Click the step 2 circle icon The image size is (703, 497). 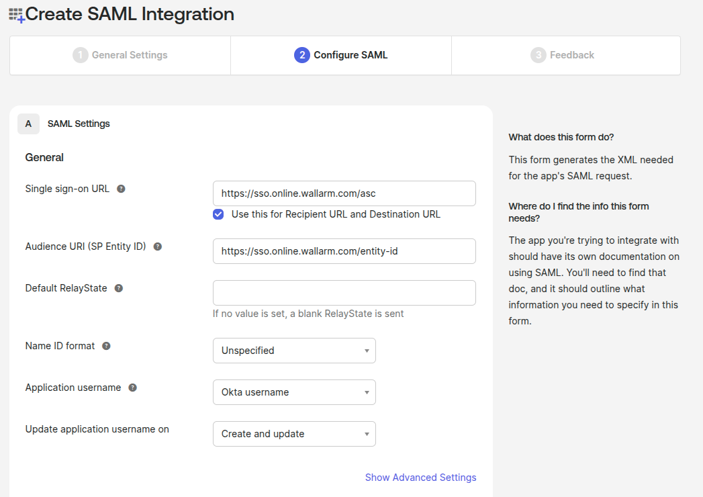pyautogui.click(x=302, y=54)
